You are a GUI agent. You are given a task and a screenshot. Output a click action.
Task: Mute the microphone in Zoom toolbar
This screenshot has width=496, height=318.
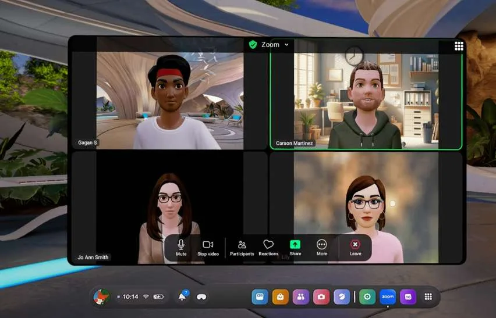click(x=181, y=248)
